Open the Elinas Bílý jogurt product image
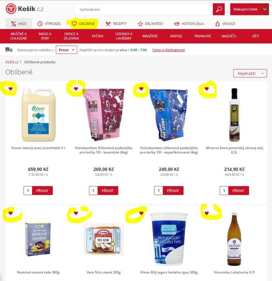The width and height of the screenshot is (272, 281). [x=169, y=239]
